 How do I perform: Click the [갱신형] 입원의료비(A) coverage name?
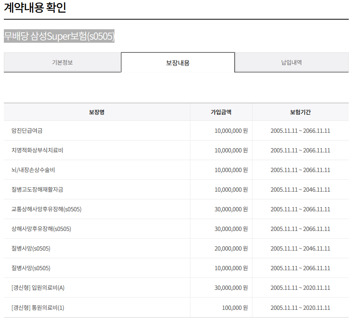coord(35,288)
